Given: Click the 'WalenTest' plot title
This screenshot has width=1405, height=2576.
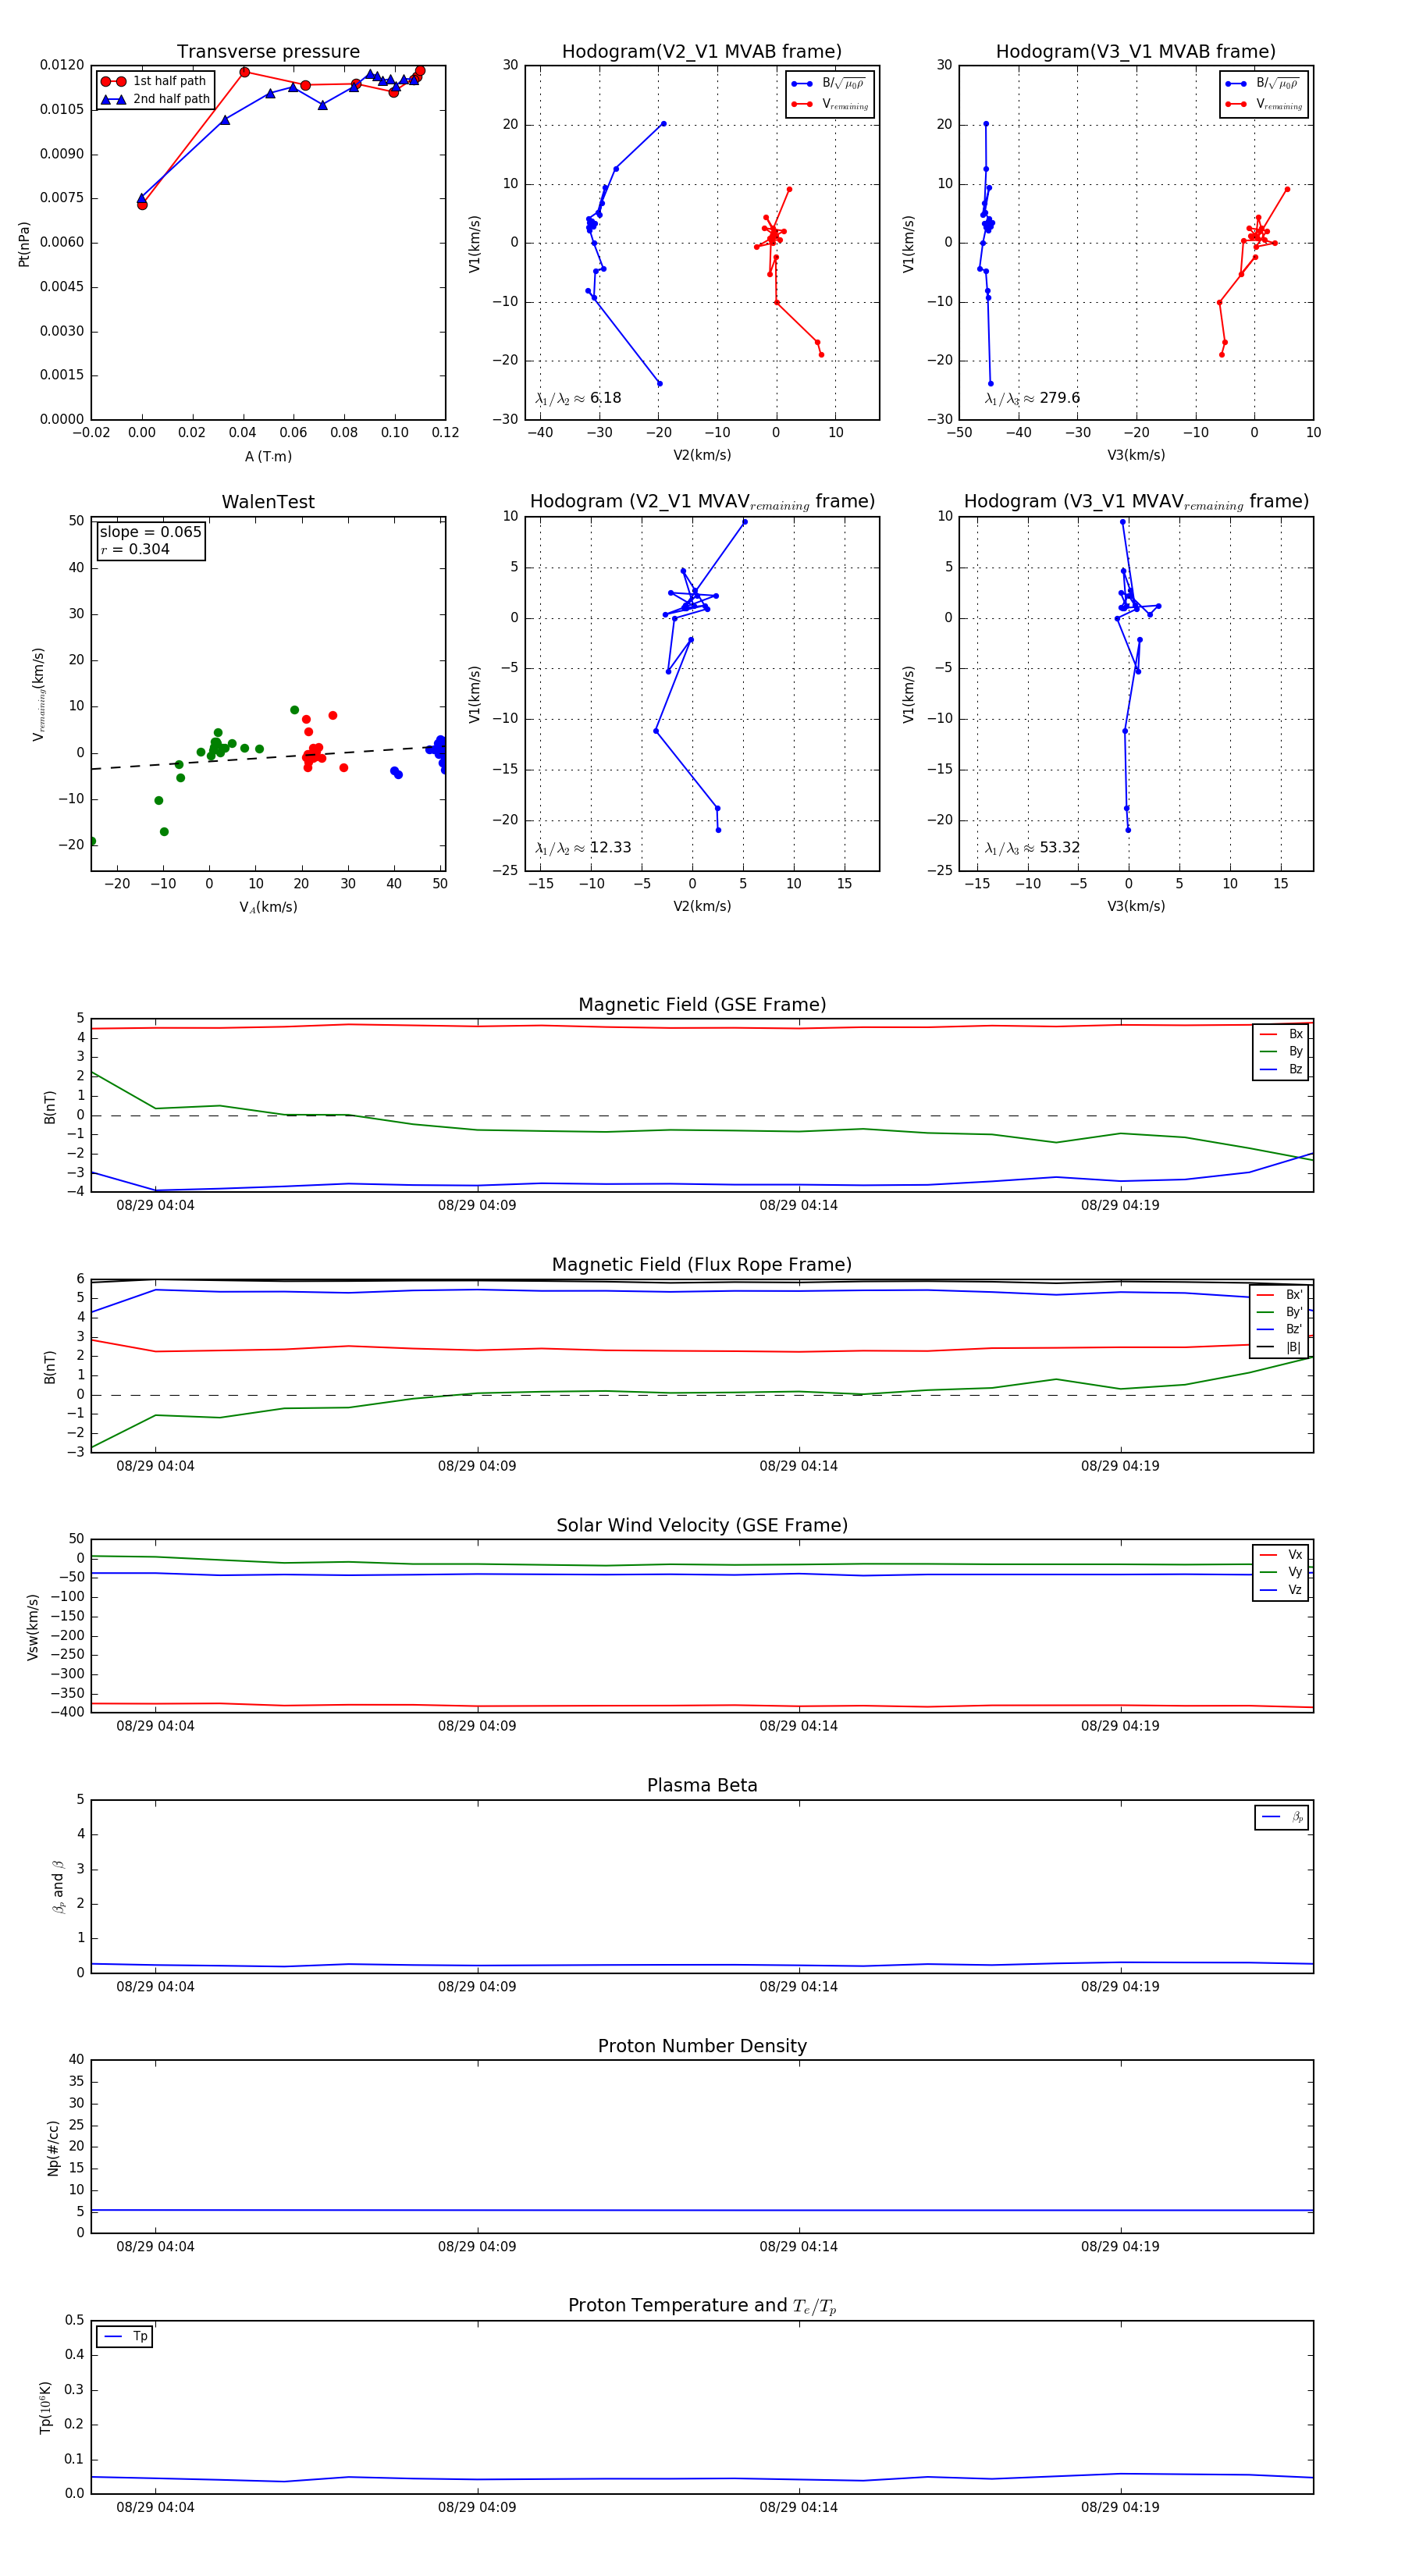Looking at the screenshot, I should (x=268, y=502).
